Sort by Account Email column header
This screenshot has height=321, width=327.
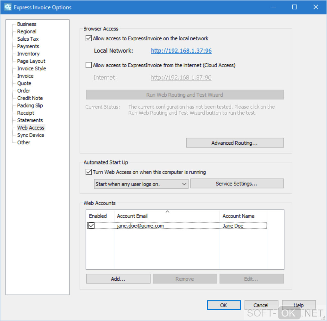click(167, 216)
